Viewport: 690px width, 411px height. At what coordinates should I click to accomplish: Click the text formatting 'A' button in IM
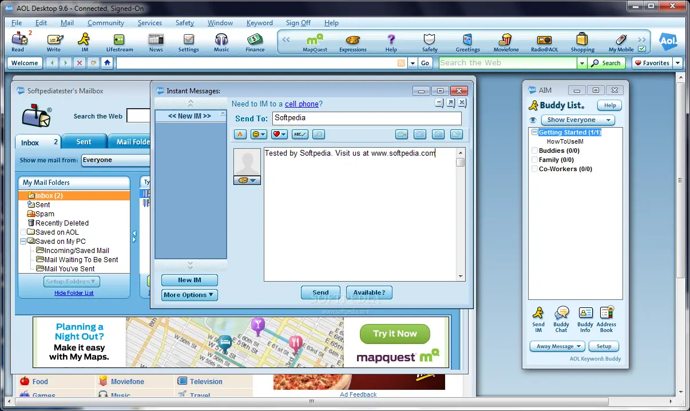click(x=240, y=134)
